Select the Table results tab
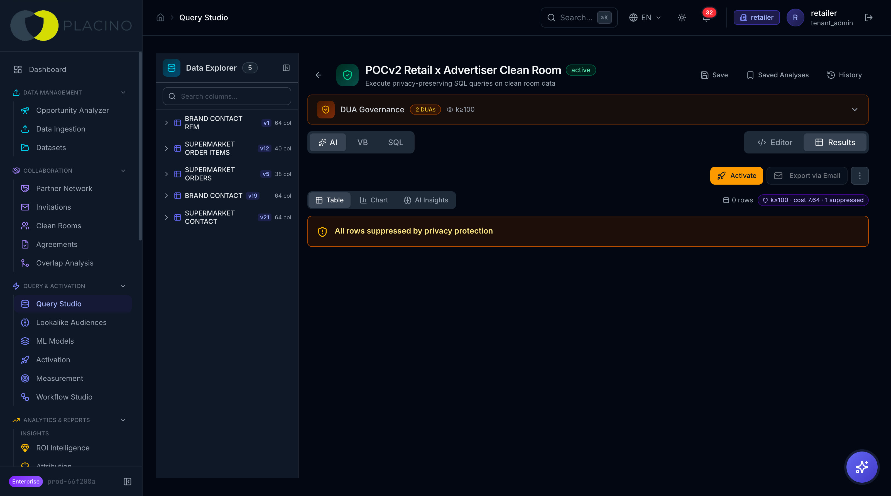The height and width of the screenshot is (496, 891). [329, 200]
